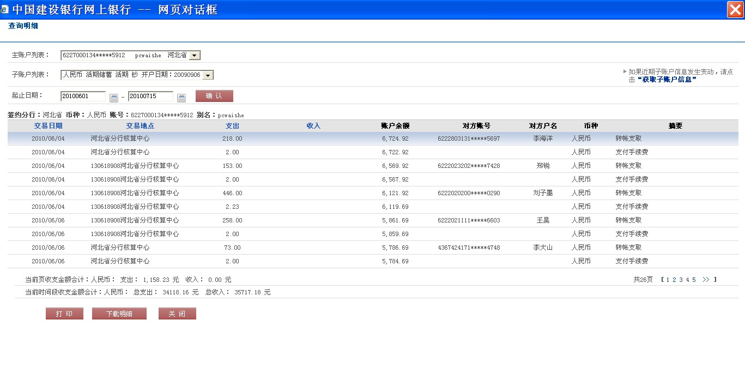The width and height of the screenshot is (745, 368).
Task: Jump to page 5 of results
Action: (694, 280)
